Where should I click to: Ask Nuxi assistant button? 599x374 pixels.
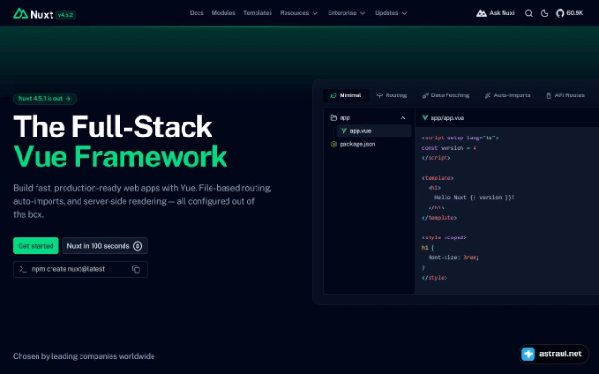[x=495, y=13]
